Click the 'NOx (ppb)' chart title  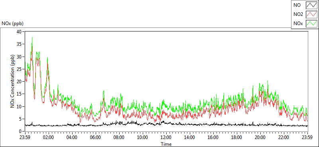13,24
